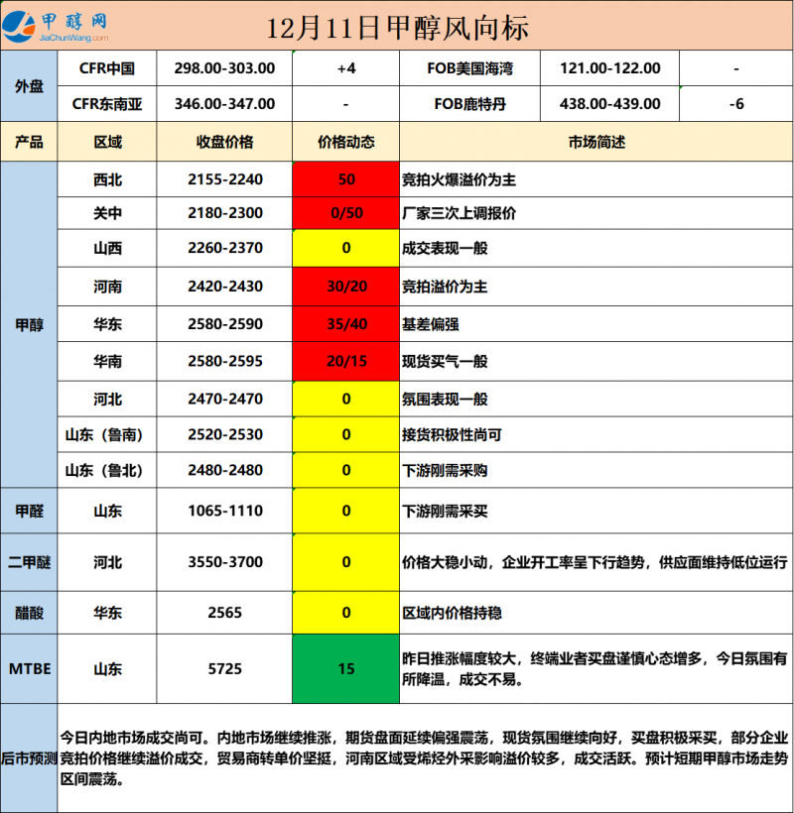Click price 346.00-347.00
The width and height of the screenshot is (794, 813).
[x=224, y=104]
